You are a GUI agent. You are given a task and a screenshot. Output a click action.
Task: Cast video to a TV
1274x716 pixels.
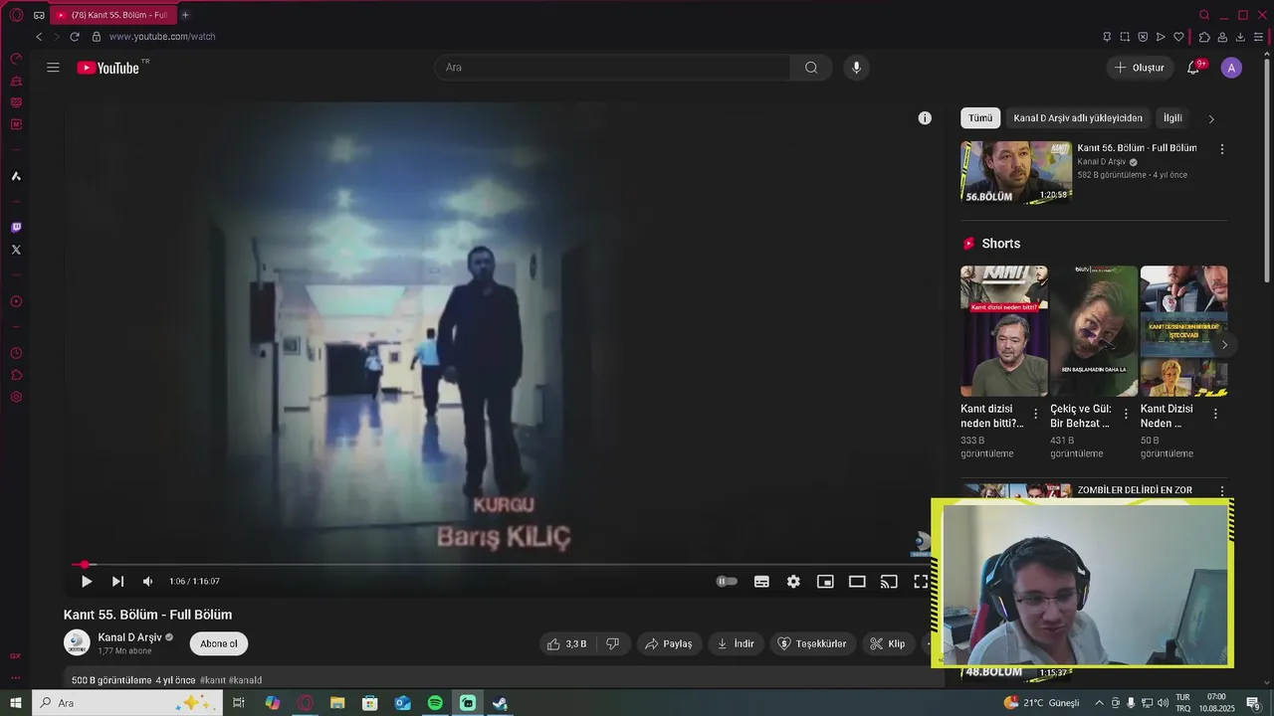pos(889,582)
